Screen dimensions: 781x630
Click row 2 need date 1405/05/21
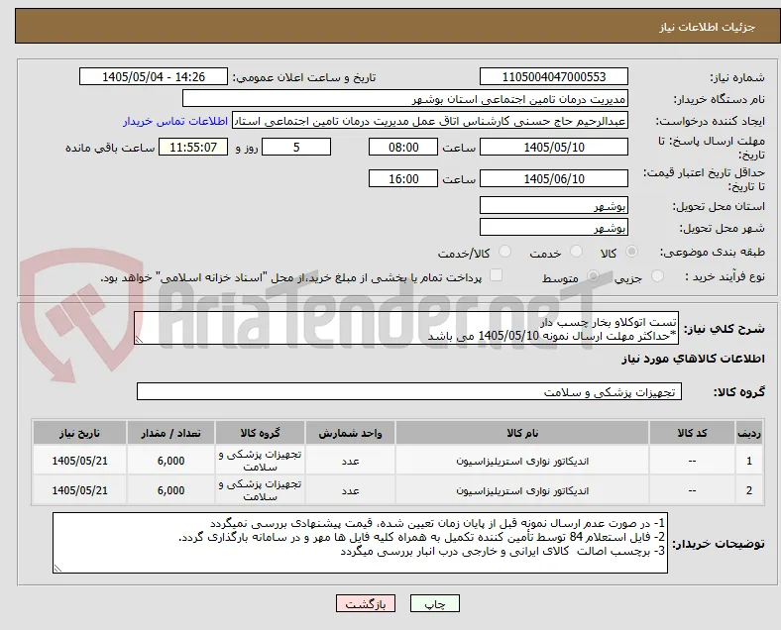pos(79,490)
